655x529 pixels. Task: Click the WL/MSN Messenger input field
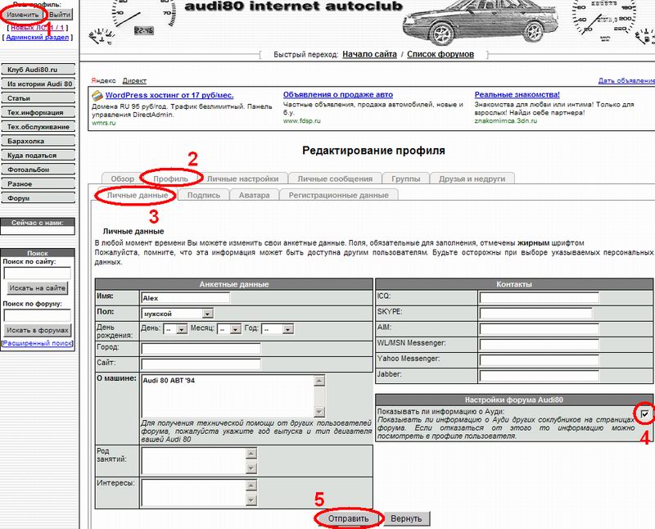pos(540,345)
